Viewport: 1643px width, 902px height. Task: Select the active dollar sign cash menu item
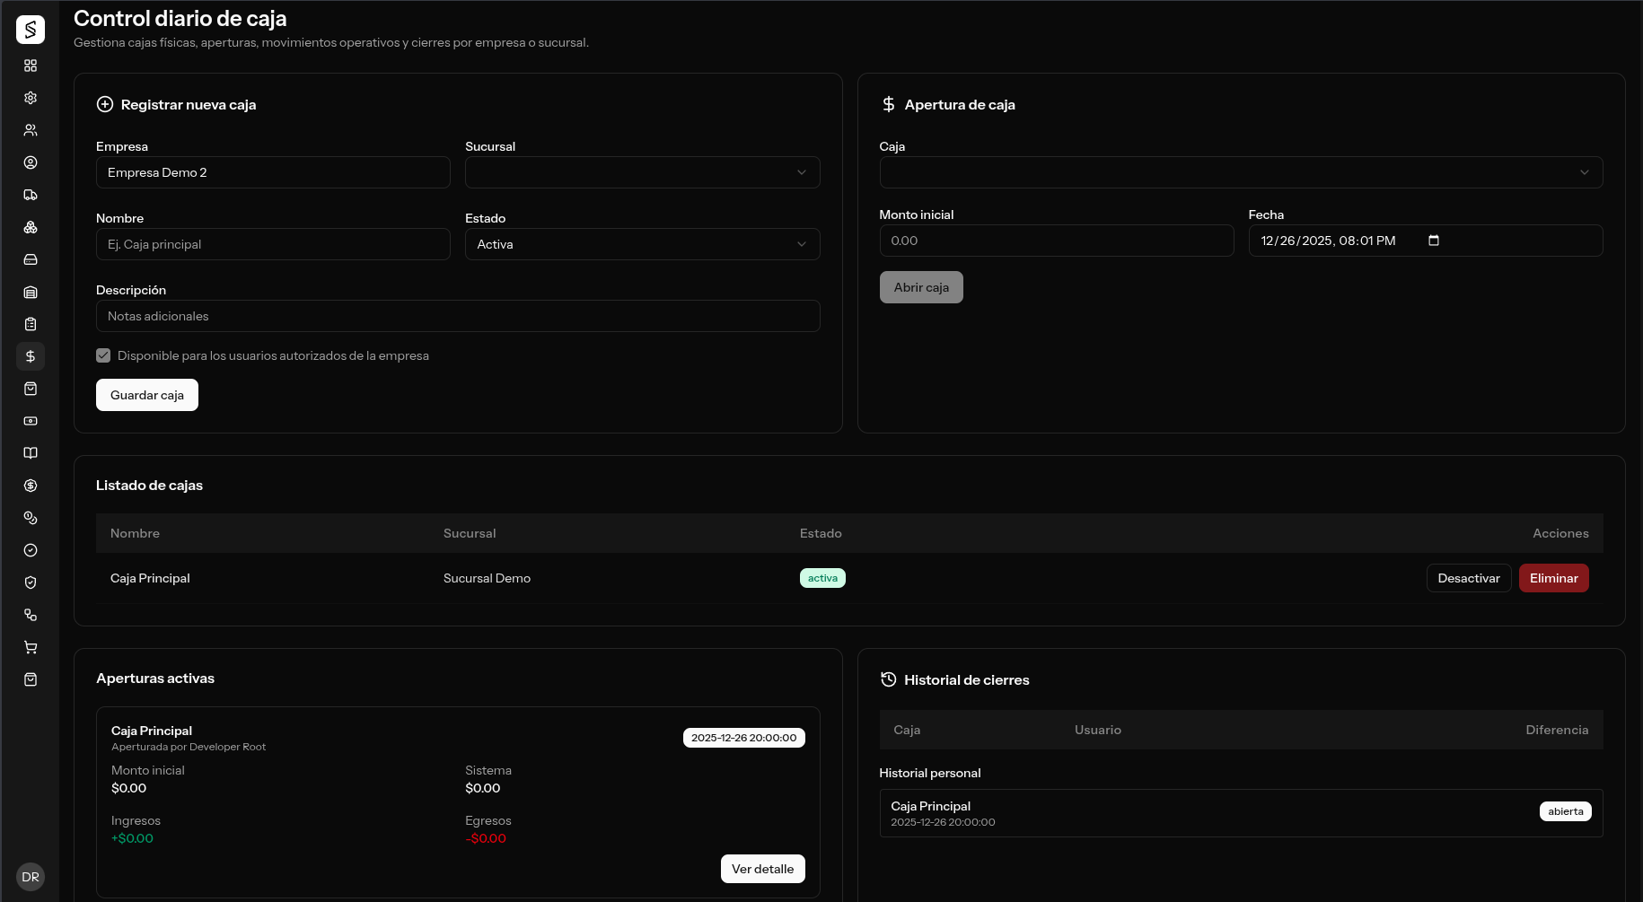coord(31,356)
